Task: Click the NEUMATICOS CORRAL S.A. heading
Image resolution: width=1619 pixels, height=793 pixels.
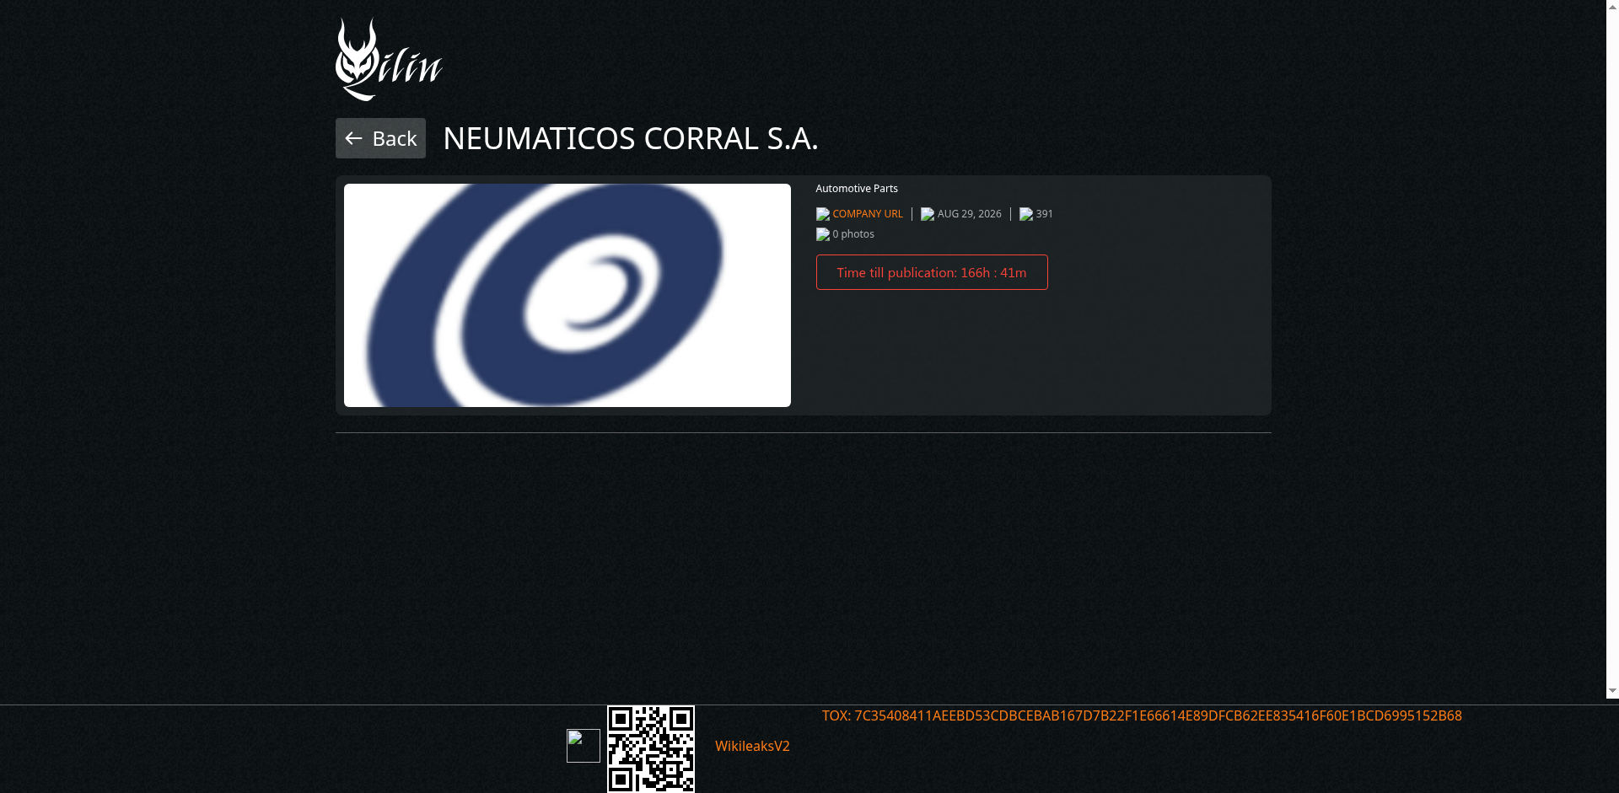Action: [631, 138]
